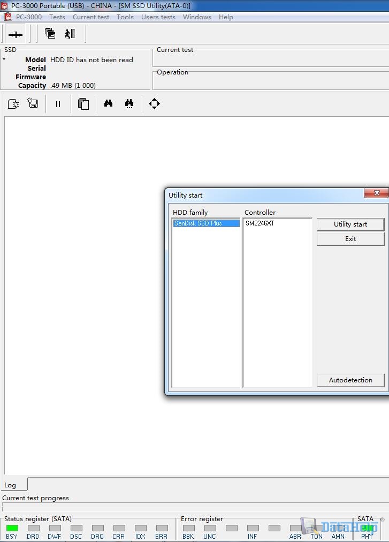The width and height of the screenshot is (389, 542).
Task: Click the DRQ status indicator
Action: click(98, 528)
